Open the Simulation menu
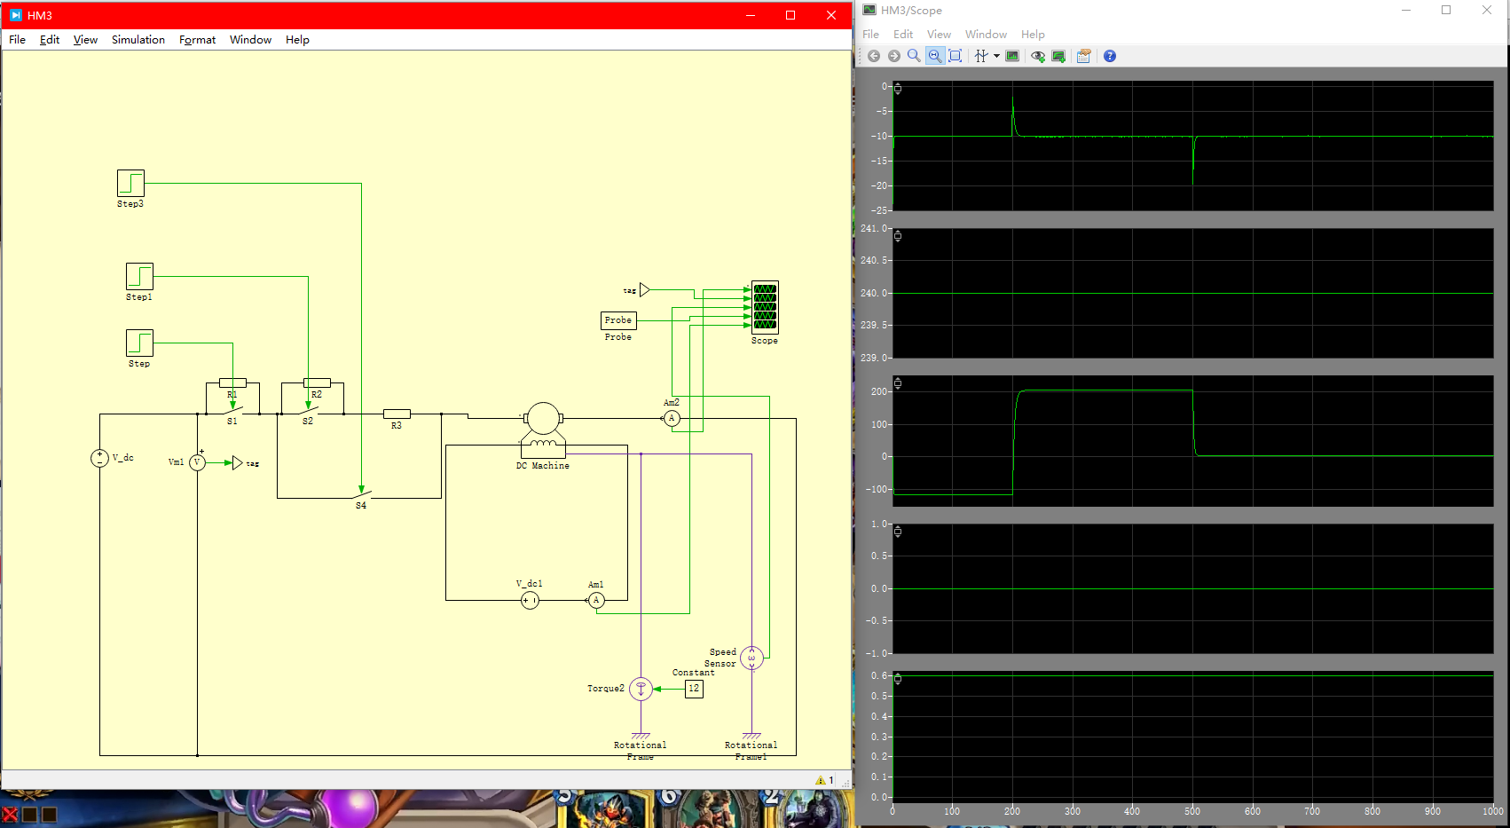Viewport: 1510px width, 828px height. click(138, 40)
